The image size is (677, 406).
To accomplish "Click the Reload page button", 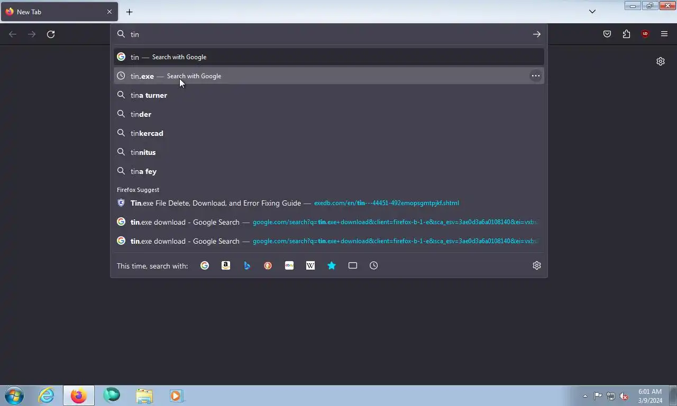I will (x=51, y=34).
